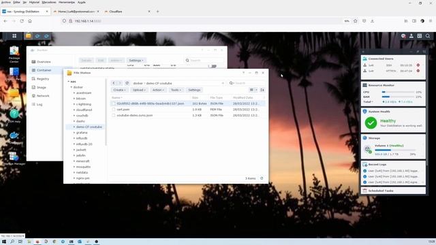Reload the browser page
Viewport: 436px width, 245px height.
[x=22, y=21]
